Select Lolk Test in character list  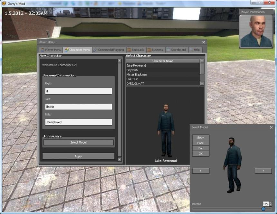pos(163,79)
